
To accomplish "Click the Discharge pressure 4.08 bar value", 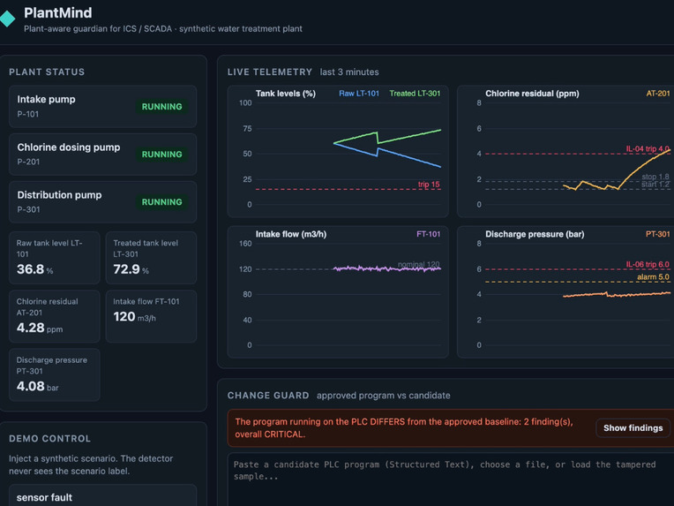I will pyautogui.click(x=37, y=387).
